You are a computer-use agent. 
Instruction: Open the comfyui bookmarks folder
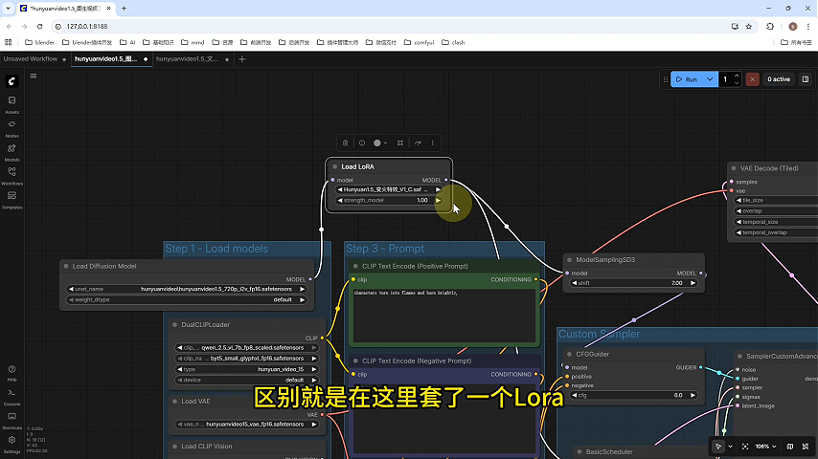coord(419,42)
